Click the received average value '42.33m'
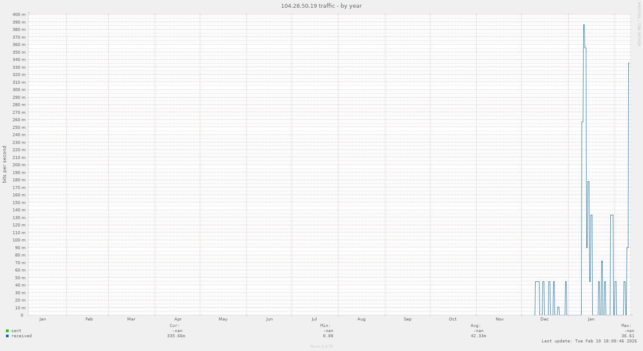Viewport: 643px width, 351px height. [478, 336]
